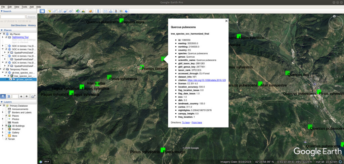Click the Places panel search magnifier button

(x=3, y=96)
